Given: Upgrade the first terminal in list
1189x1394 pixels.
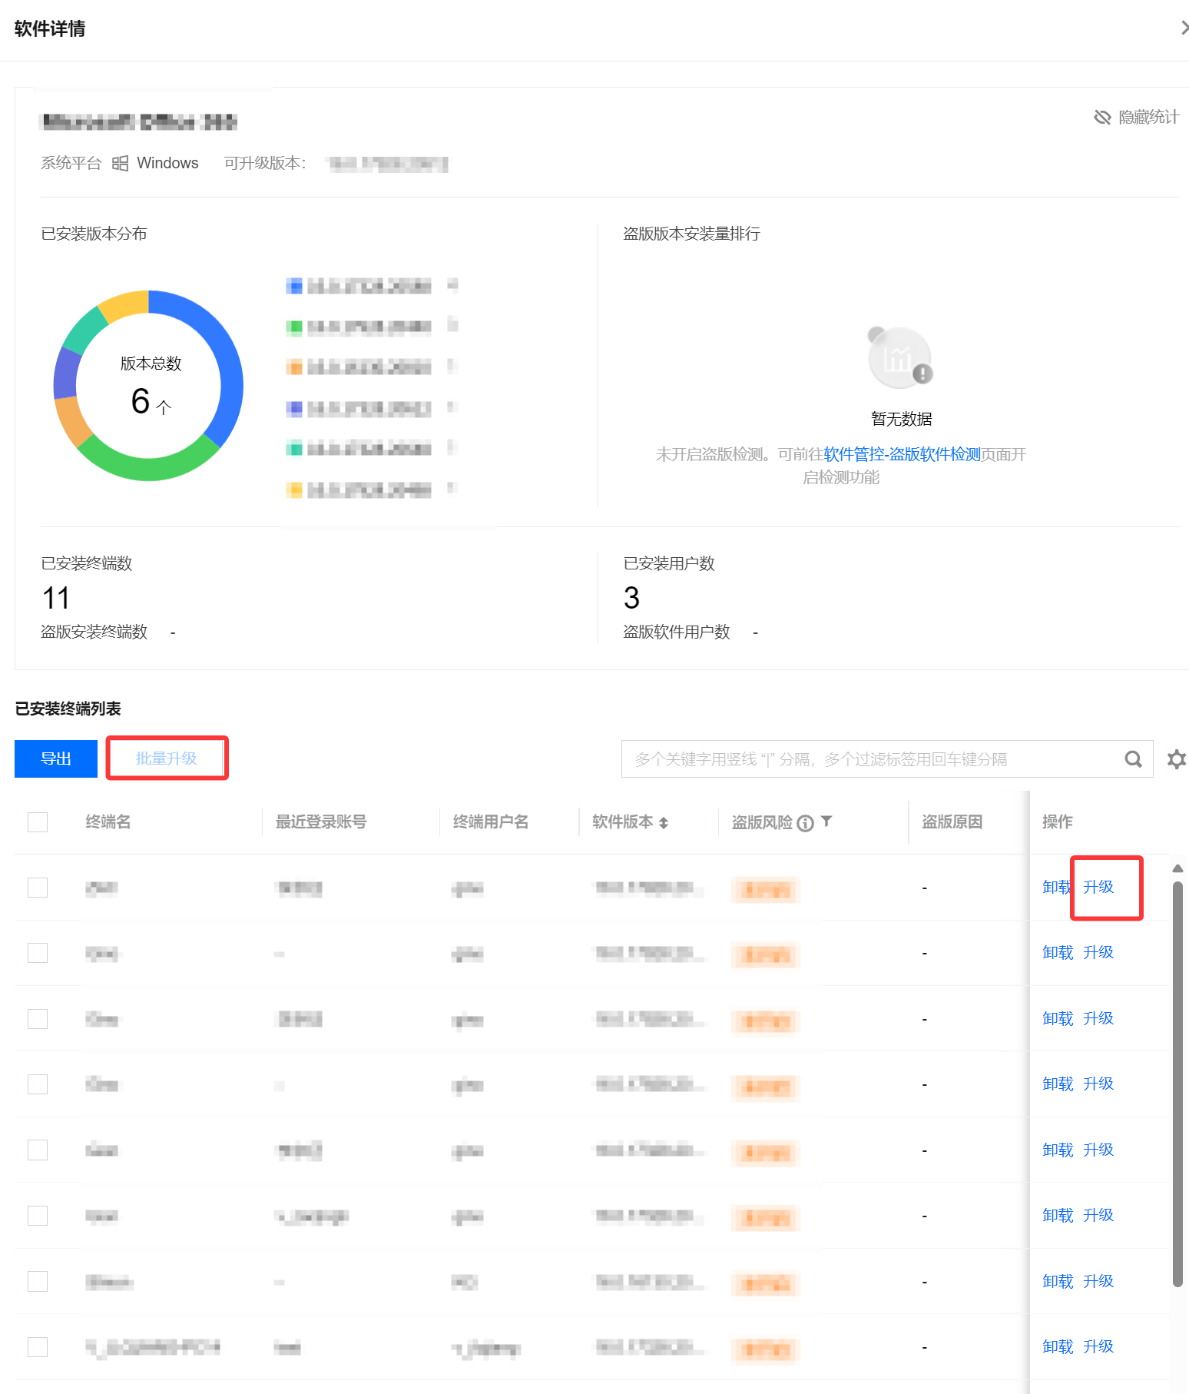Looking at the screenshot, I should tap(1098, 887).
